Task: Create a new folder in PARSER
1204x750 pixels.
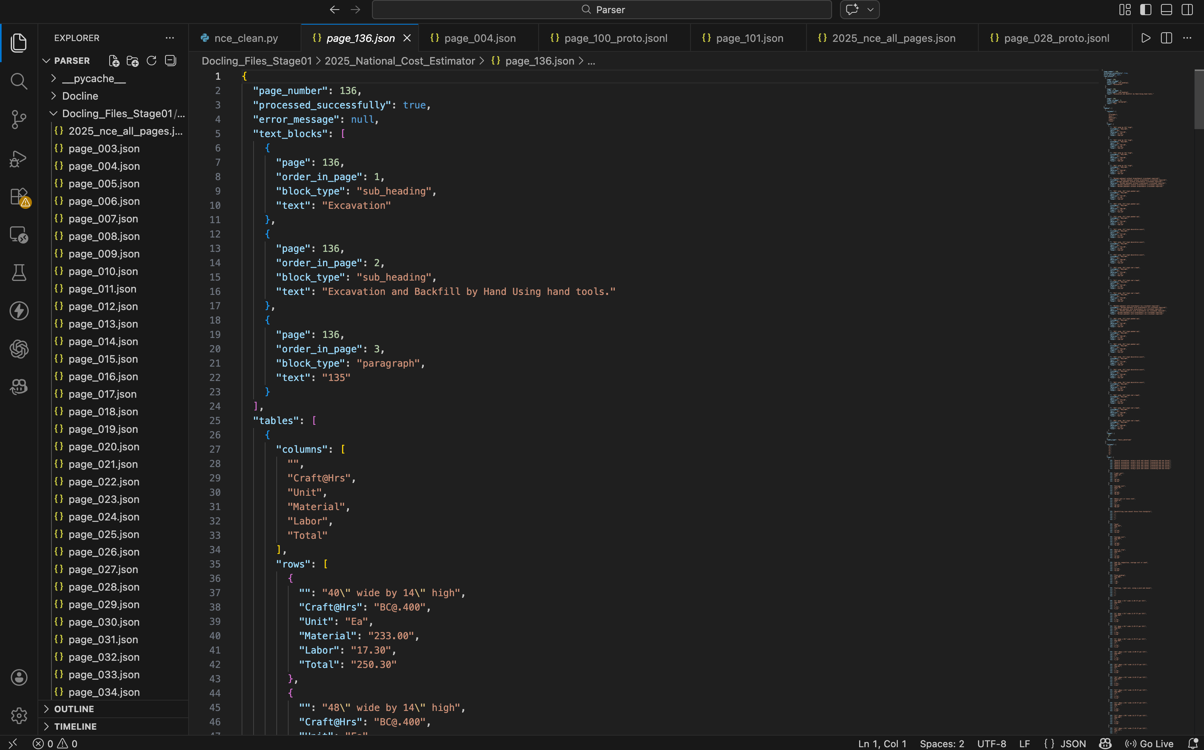Action: pyautogui.click(x=132, y=61)
